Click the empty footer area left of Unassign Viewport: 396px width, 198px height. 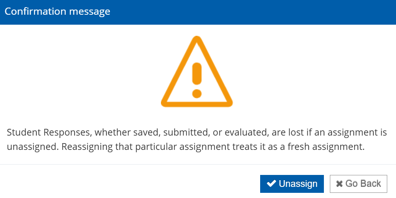127,184
